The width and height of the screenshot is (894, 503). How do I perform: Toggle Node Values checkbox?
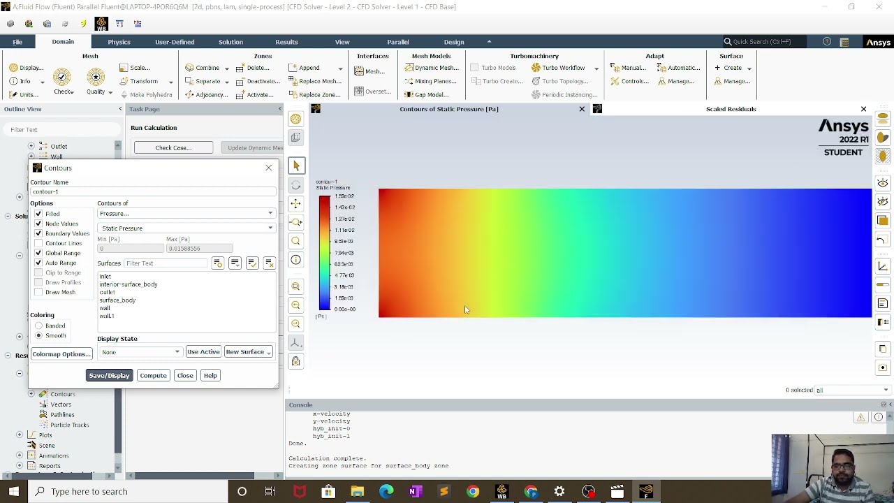click(38, 224)
